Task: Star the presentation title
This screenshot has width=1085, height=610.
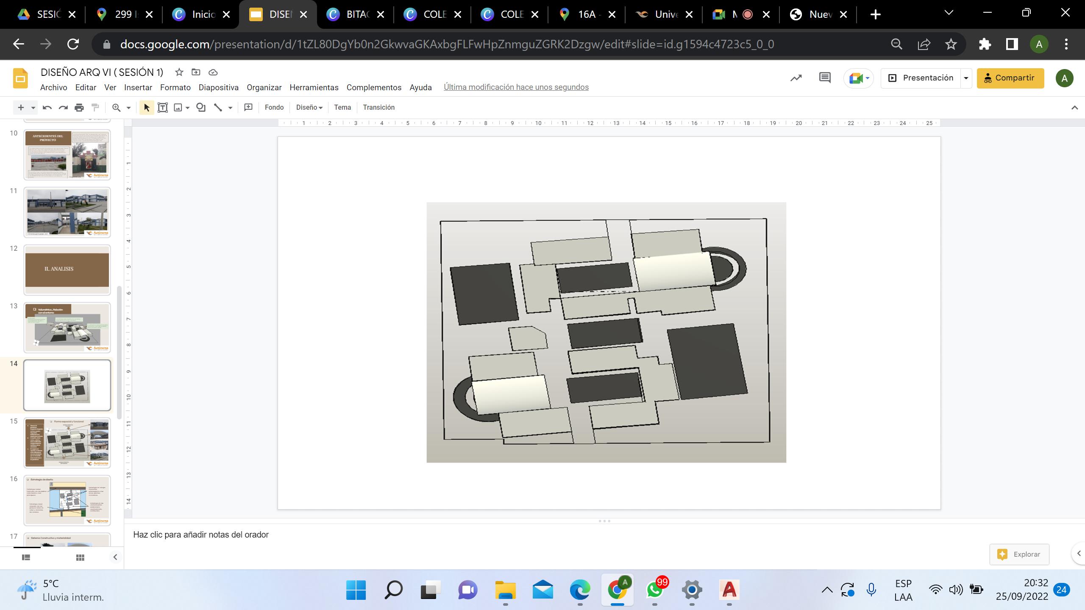Action: [179, 72]
